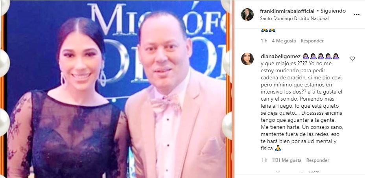The image size is (365, 178).
Task: Open the three-dots more options menu
Action: pyautogui.click(x=356, y=15)
